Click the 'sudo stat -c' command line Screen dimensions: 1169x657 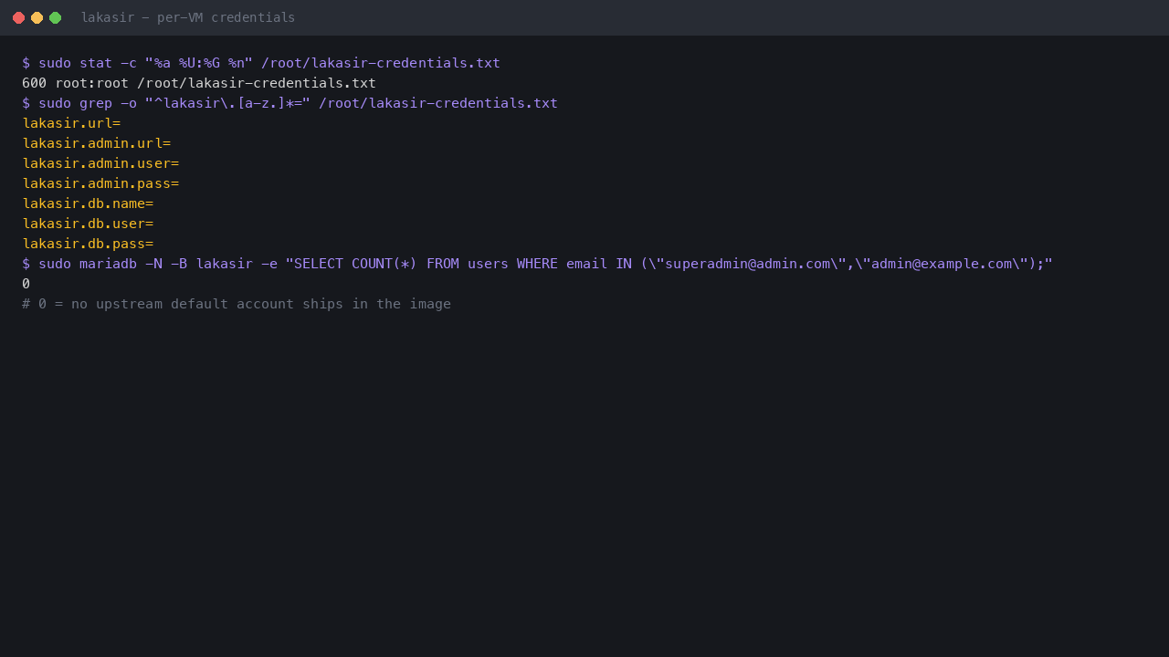pos(261,63)
